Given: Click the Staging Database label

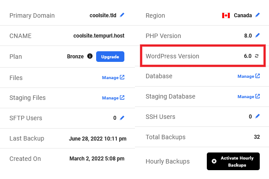Looking at the screenshot, I should click(x=170, y=96).
